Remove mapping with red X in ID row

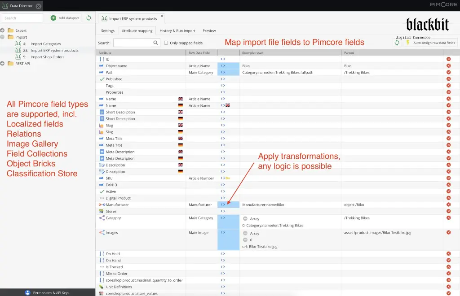pos(449,59)
